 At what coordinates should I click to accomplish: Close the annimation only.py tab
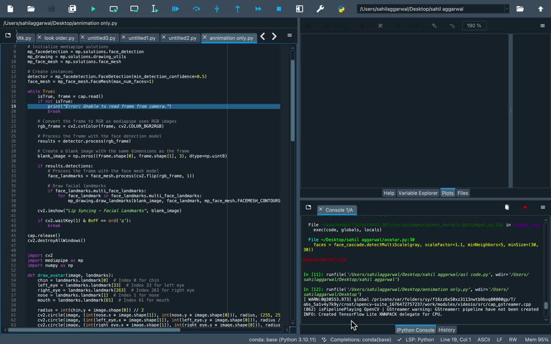click(x=205, y=37)
